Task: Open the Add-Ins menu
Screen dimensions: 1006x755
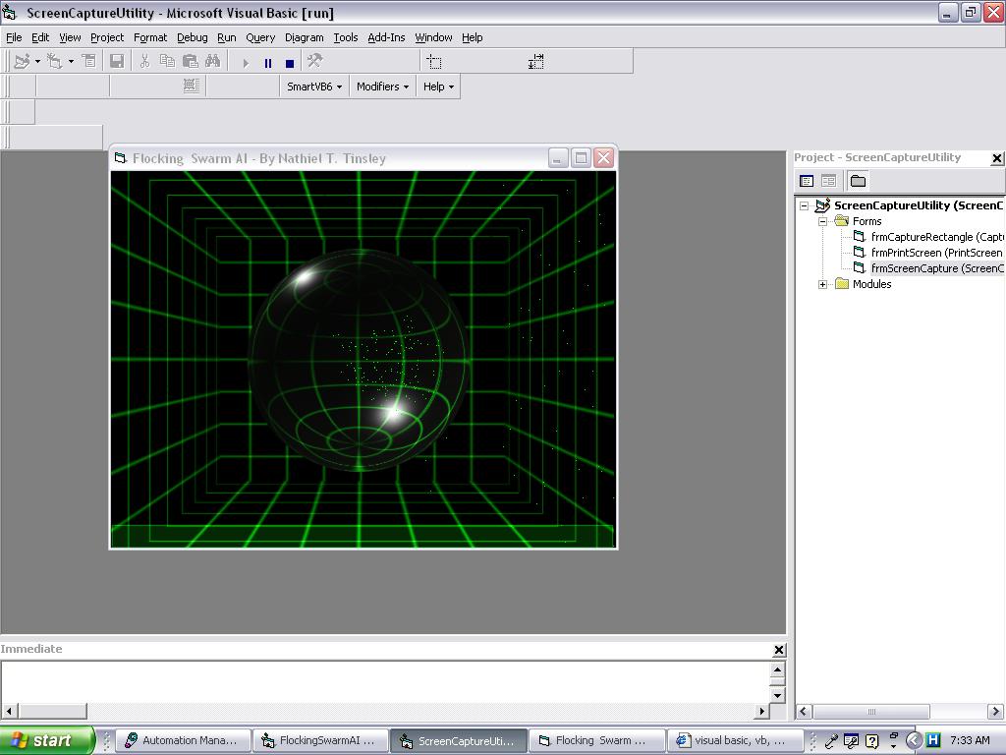Action: (x=386, y=37)
